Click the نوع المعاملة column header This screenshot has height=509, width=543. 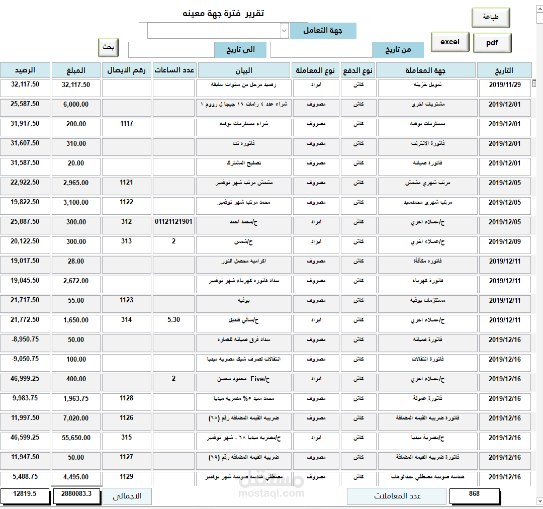point(315,70)
